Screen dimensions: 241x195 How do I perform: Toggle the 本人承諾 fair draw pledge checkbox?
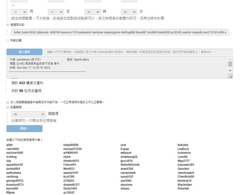click(8, 102)
